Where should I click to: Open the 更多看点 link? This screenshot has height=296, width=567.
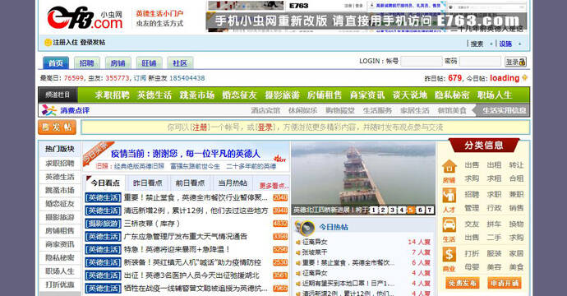[x=274, y=186]
